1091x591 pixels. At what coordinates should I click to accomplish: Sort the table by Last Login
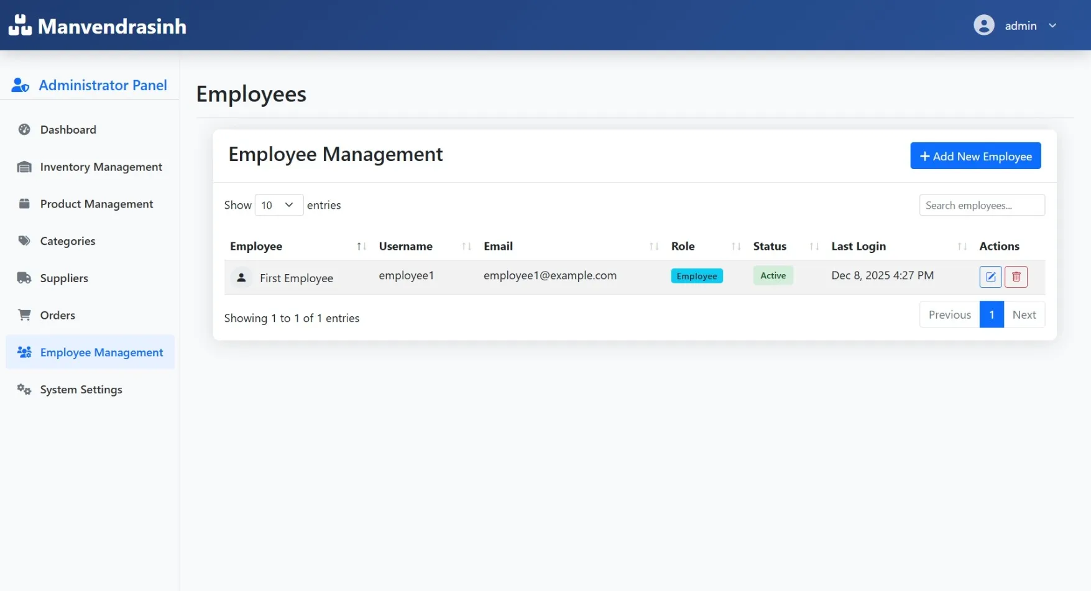pos(962,246)
